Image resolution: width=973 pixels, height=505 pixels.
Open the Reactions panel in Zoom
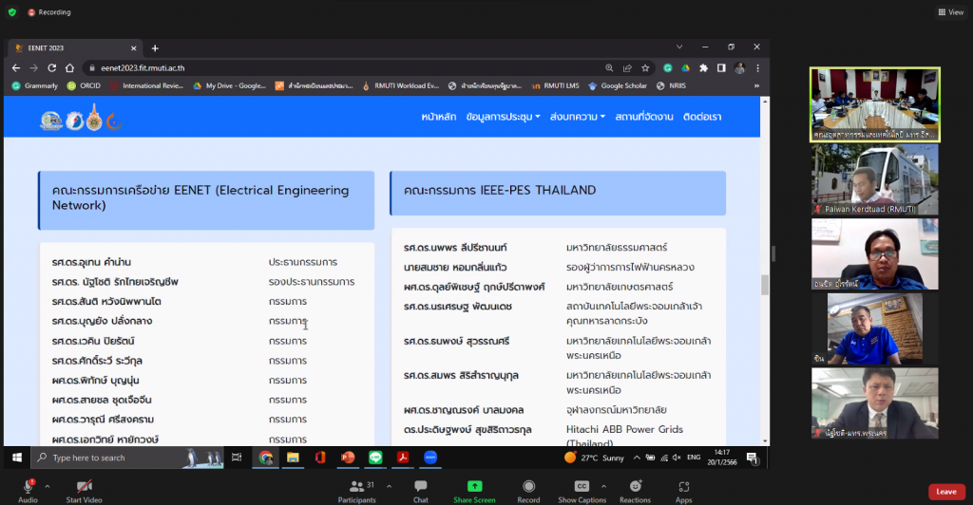[x=635, y=486]
